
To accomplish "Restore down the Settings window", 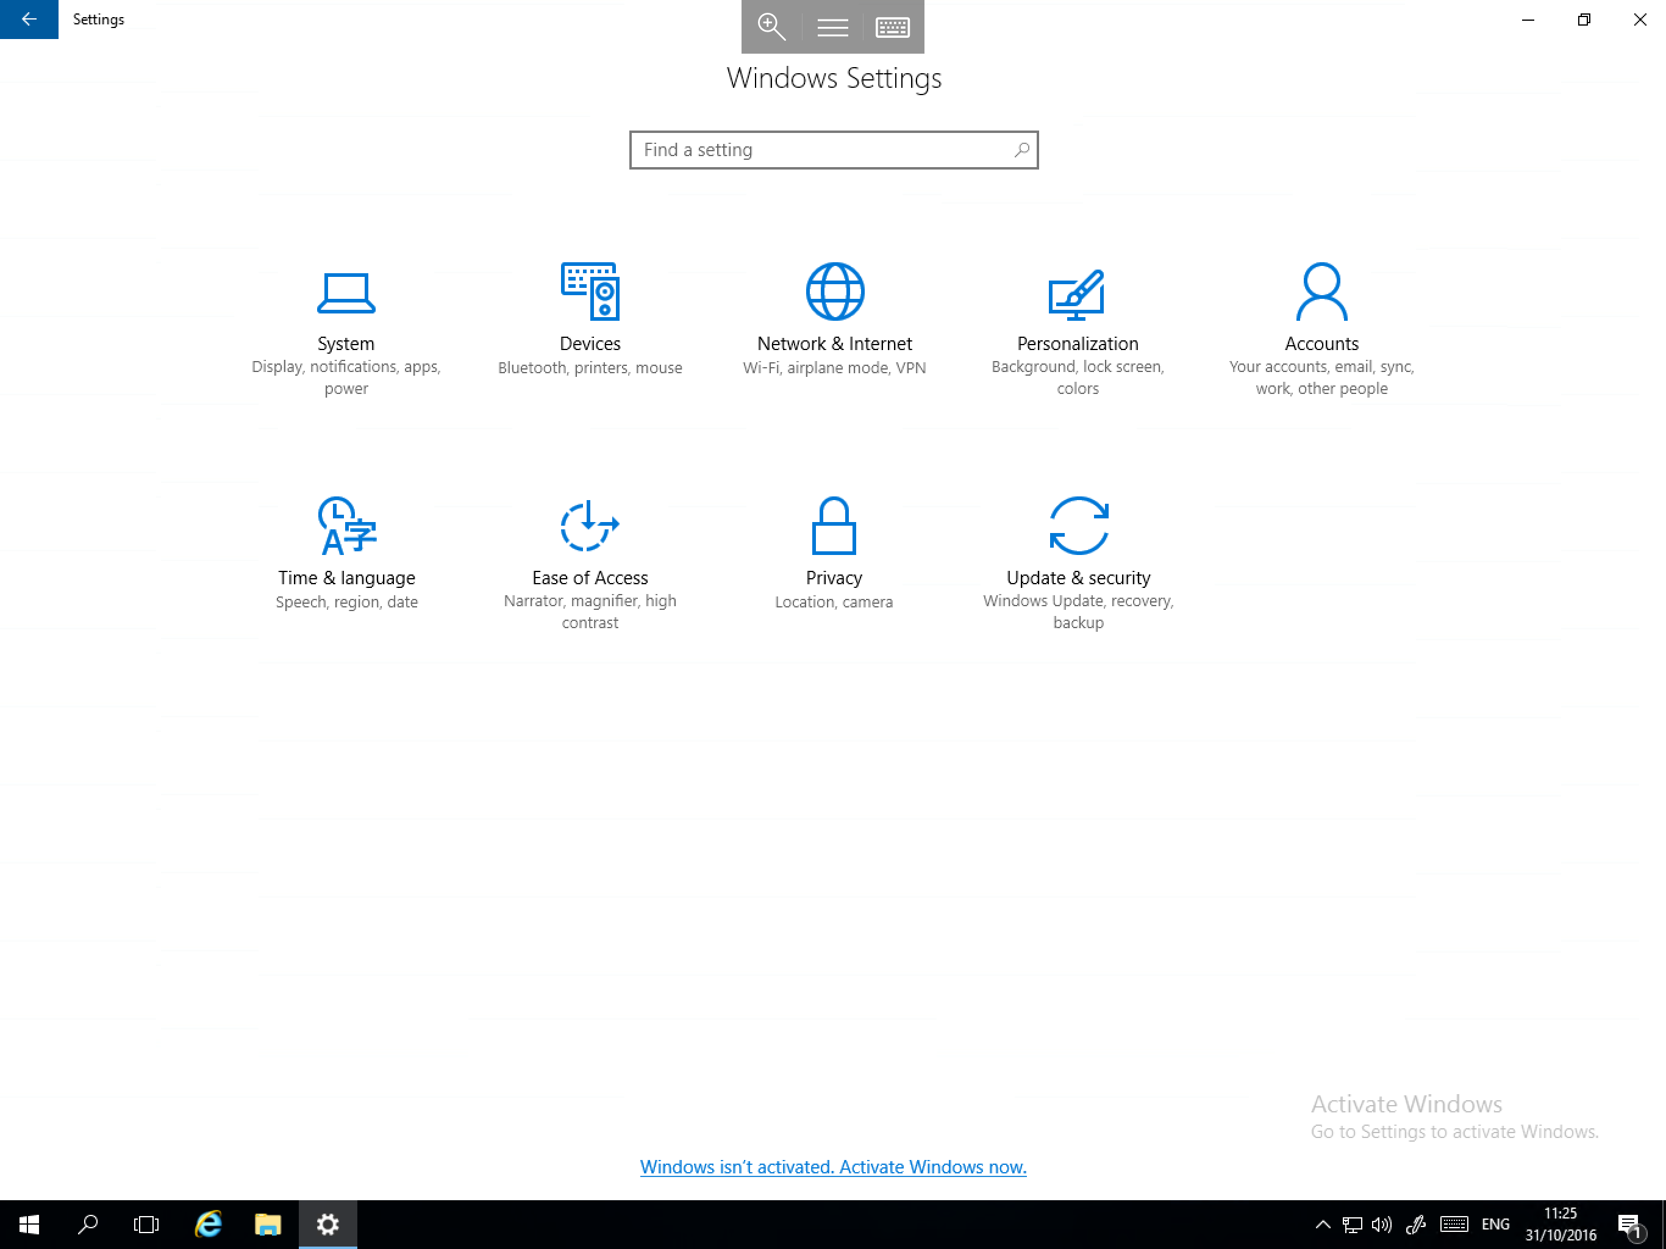I will point(1584,20).
